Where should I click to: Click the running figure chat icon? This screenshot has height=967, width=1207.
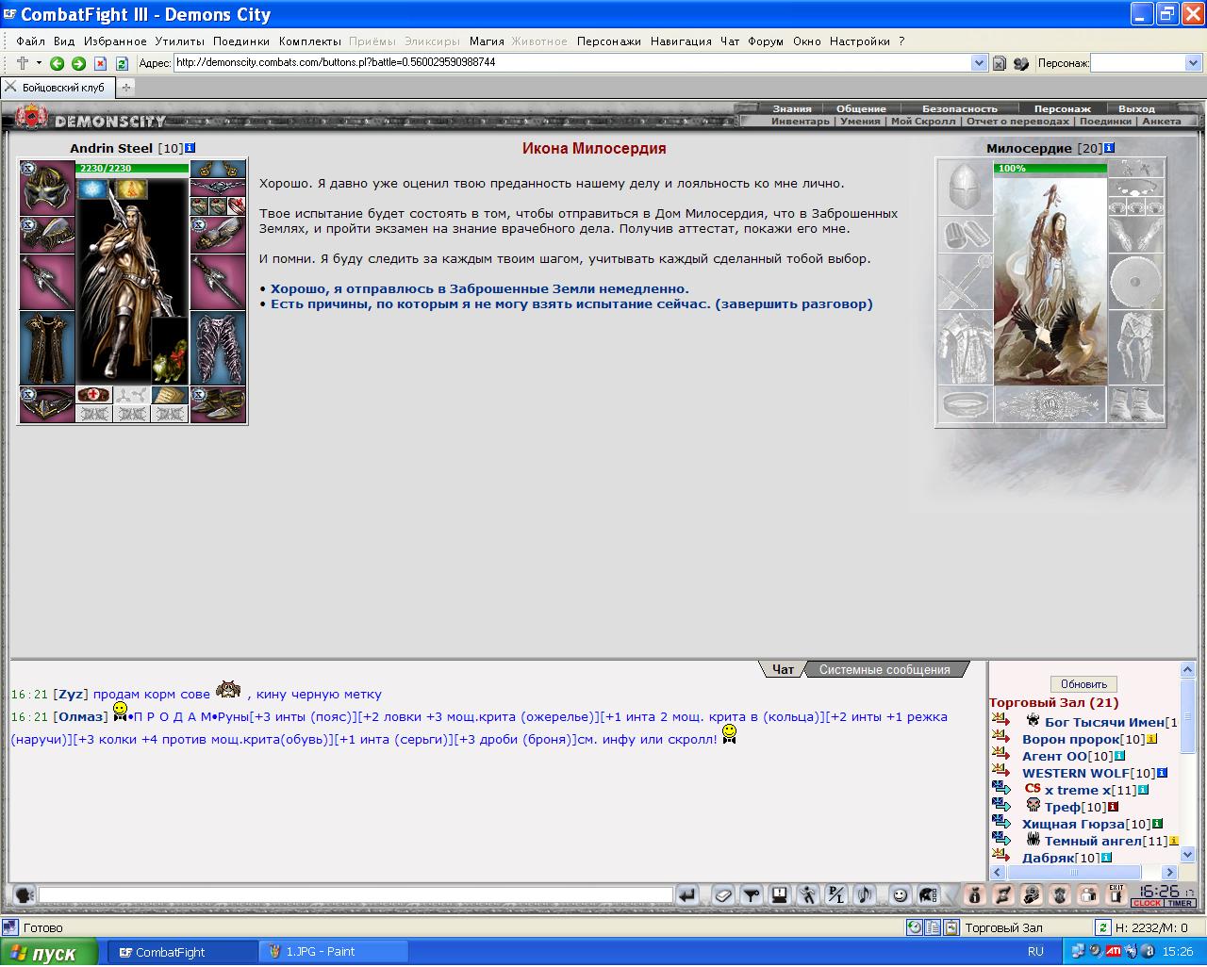pos(808,895)
